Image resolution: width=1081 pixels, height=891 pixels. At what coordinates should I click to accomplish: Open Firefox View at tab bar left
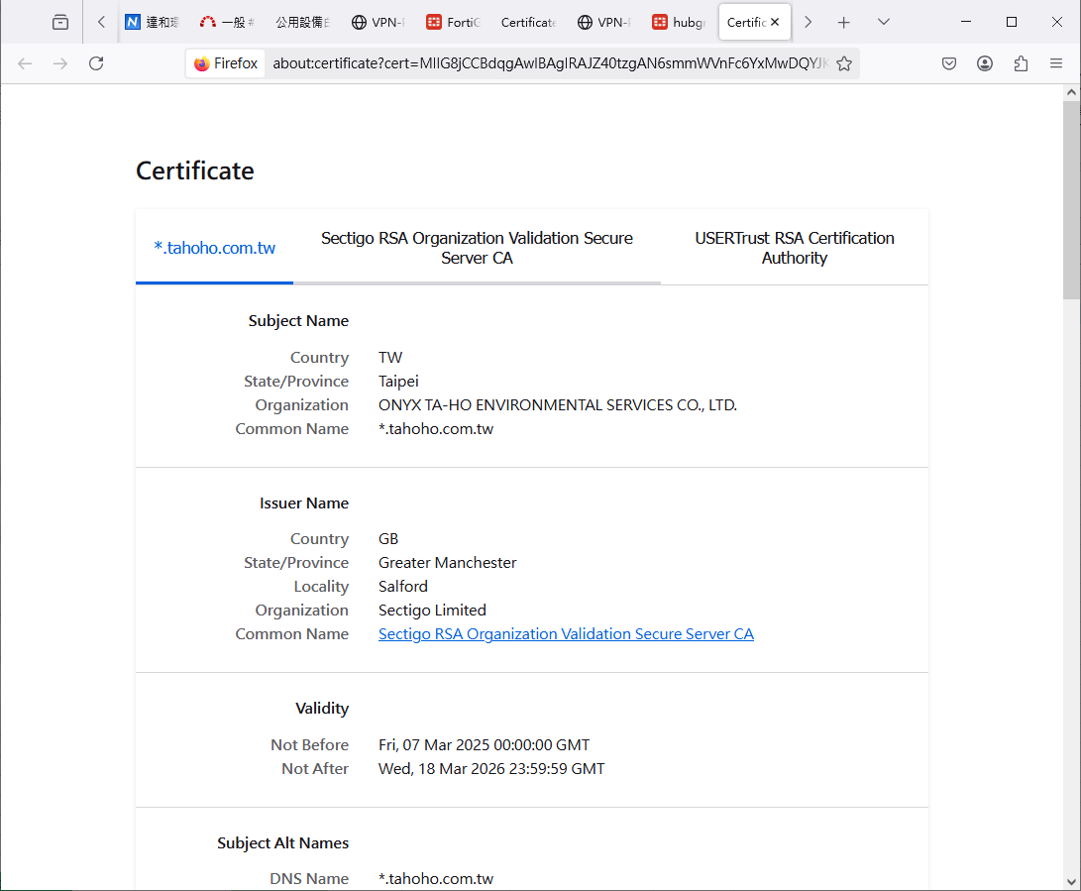60,22
